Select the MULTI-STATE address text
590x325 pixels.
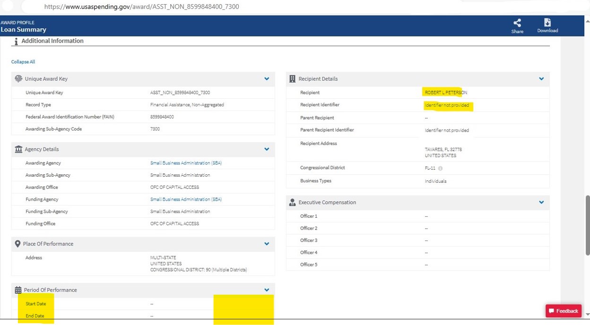(x=163, y=258)
